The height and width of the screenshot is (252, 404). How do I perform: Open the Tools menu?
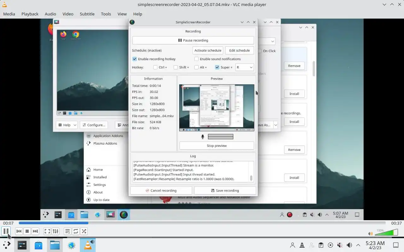(x=106, y=14)
